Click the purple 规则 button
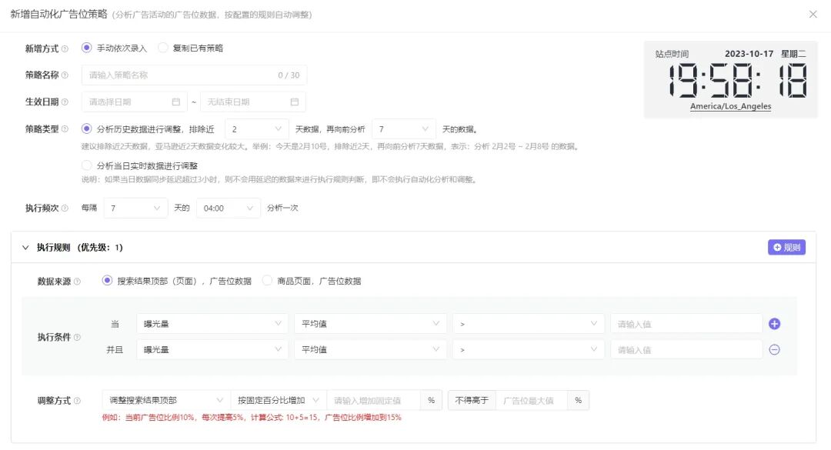 click(x=786, y=248)
